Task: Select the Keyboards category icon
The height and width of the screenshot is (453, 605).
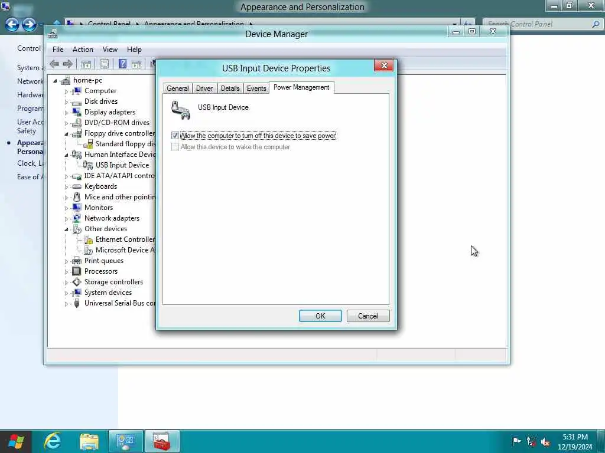Action: (x=77, y=186)
